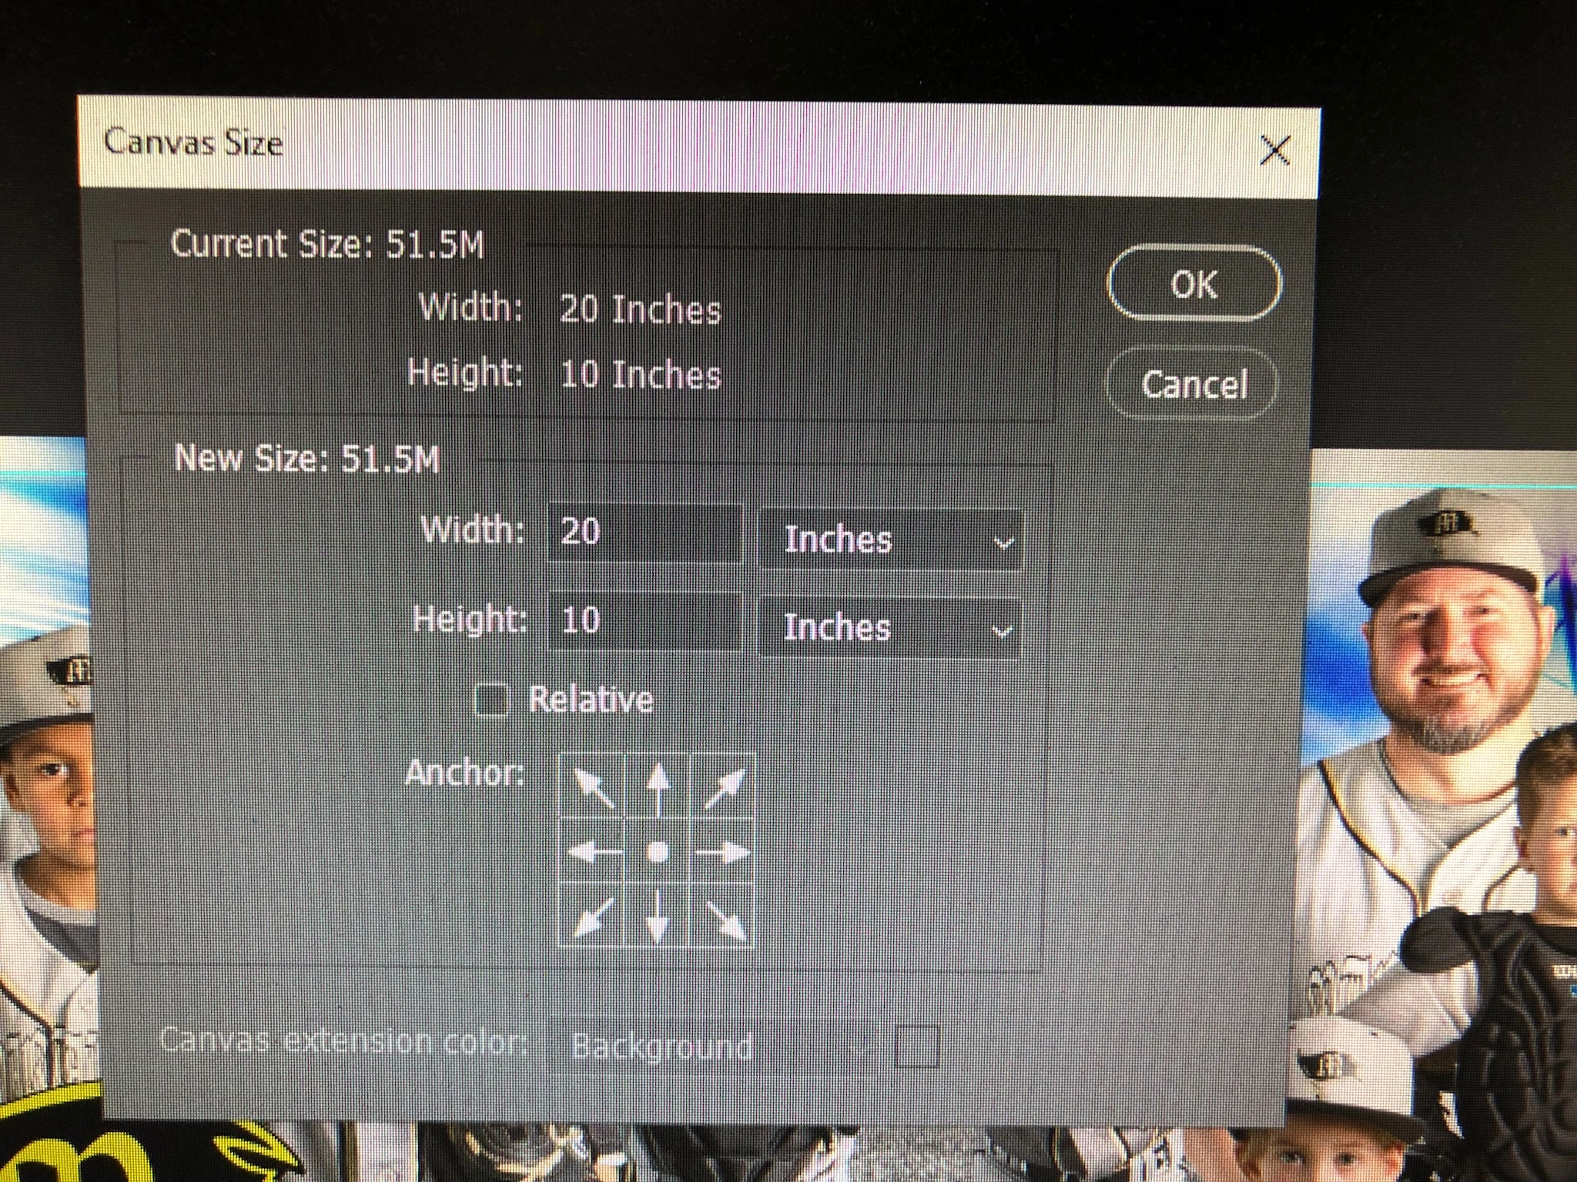Image resolution: width=1577 pixels, height=1182 pixels.
Task: Open the Height units Inches dropdown
Action: point(889,629)
